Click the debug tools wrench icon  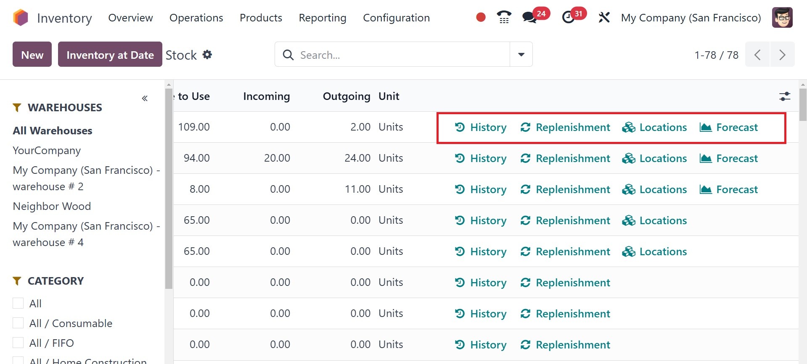pos(604,18)
